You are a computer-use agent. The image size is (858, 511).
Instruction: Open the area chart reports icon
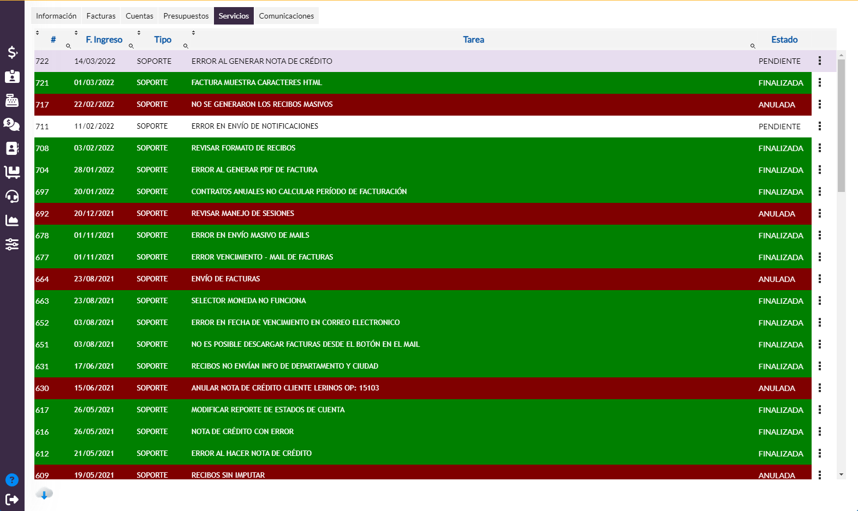tap(12, 220)
